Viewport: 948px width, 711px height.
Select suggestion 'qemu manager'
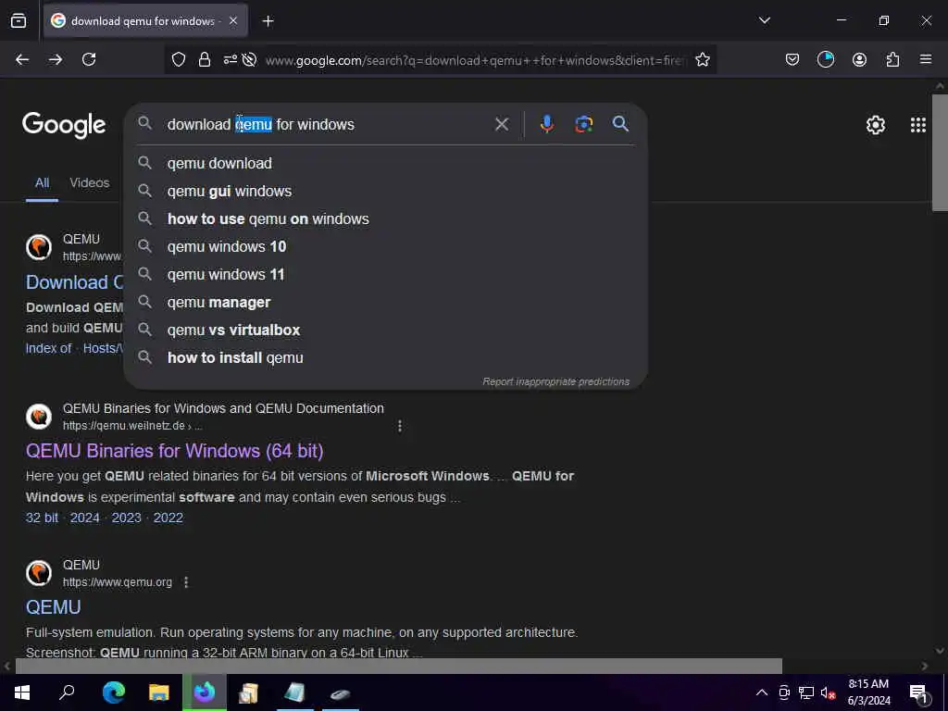click(386, 303)
